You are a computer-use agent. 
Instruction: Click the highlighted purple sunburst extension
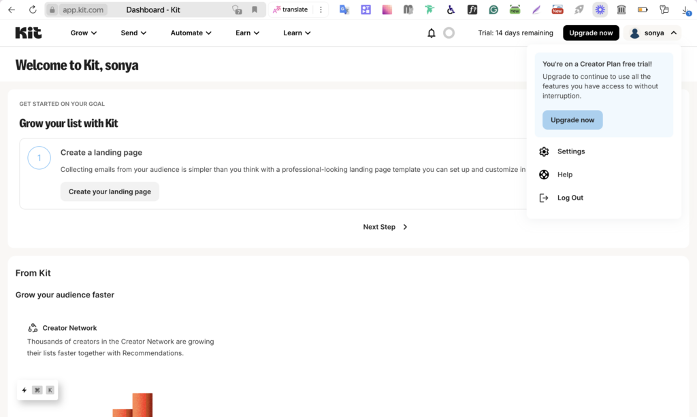[x=600, y=10]
